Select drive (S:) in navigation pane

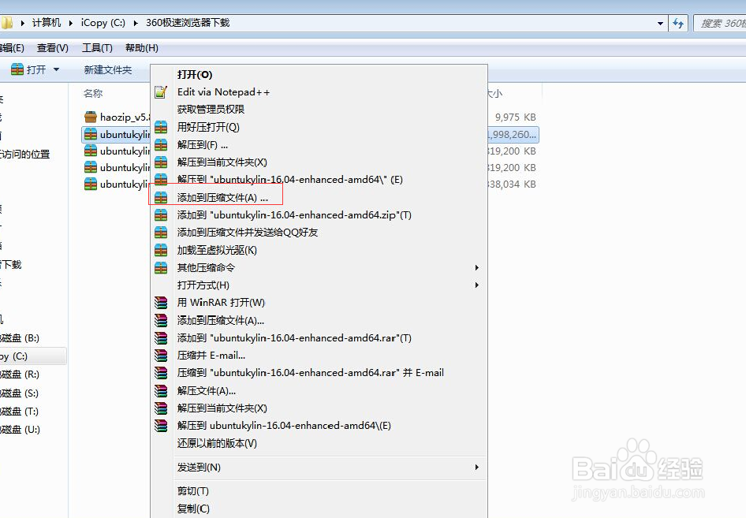20,393
